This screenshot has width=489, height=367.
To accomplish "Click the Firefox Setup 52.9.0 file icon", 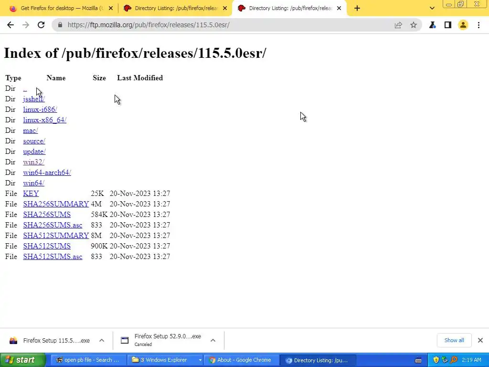I will pos(125,340).
